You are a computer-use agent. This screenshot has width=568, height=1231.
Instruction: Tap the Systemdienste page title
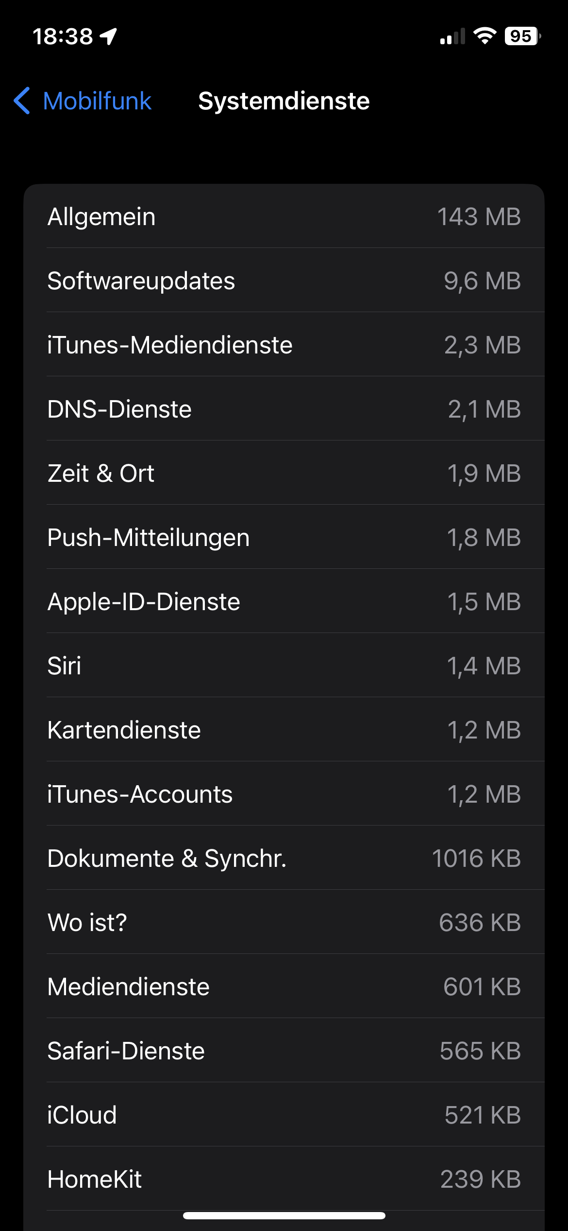tap(284, 101)
